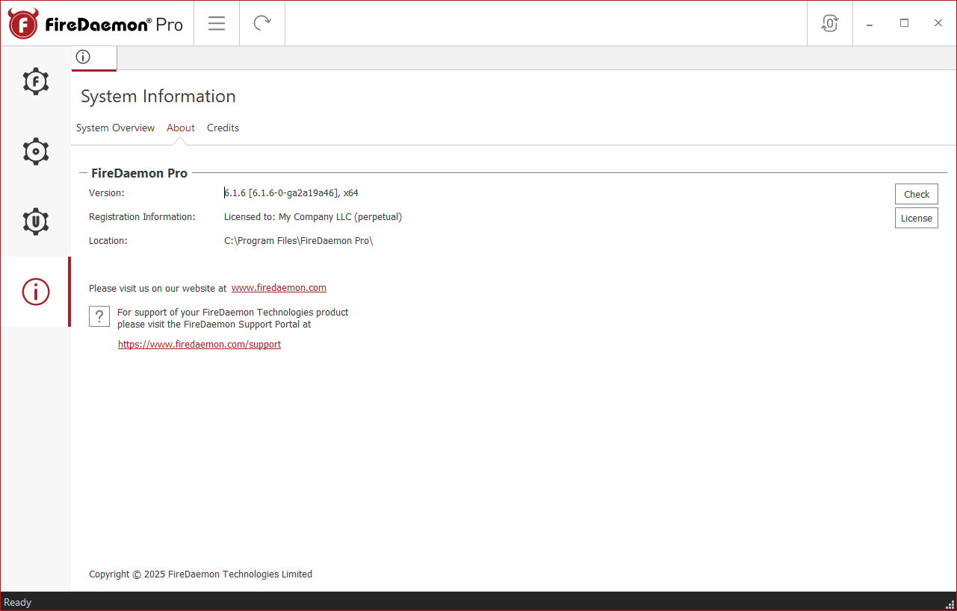
Task: Click the 'Registration Information:' label
Action: 142,217
